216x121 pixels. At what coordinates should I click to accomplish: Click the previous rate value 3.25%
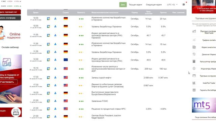[148, 109]
